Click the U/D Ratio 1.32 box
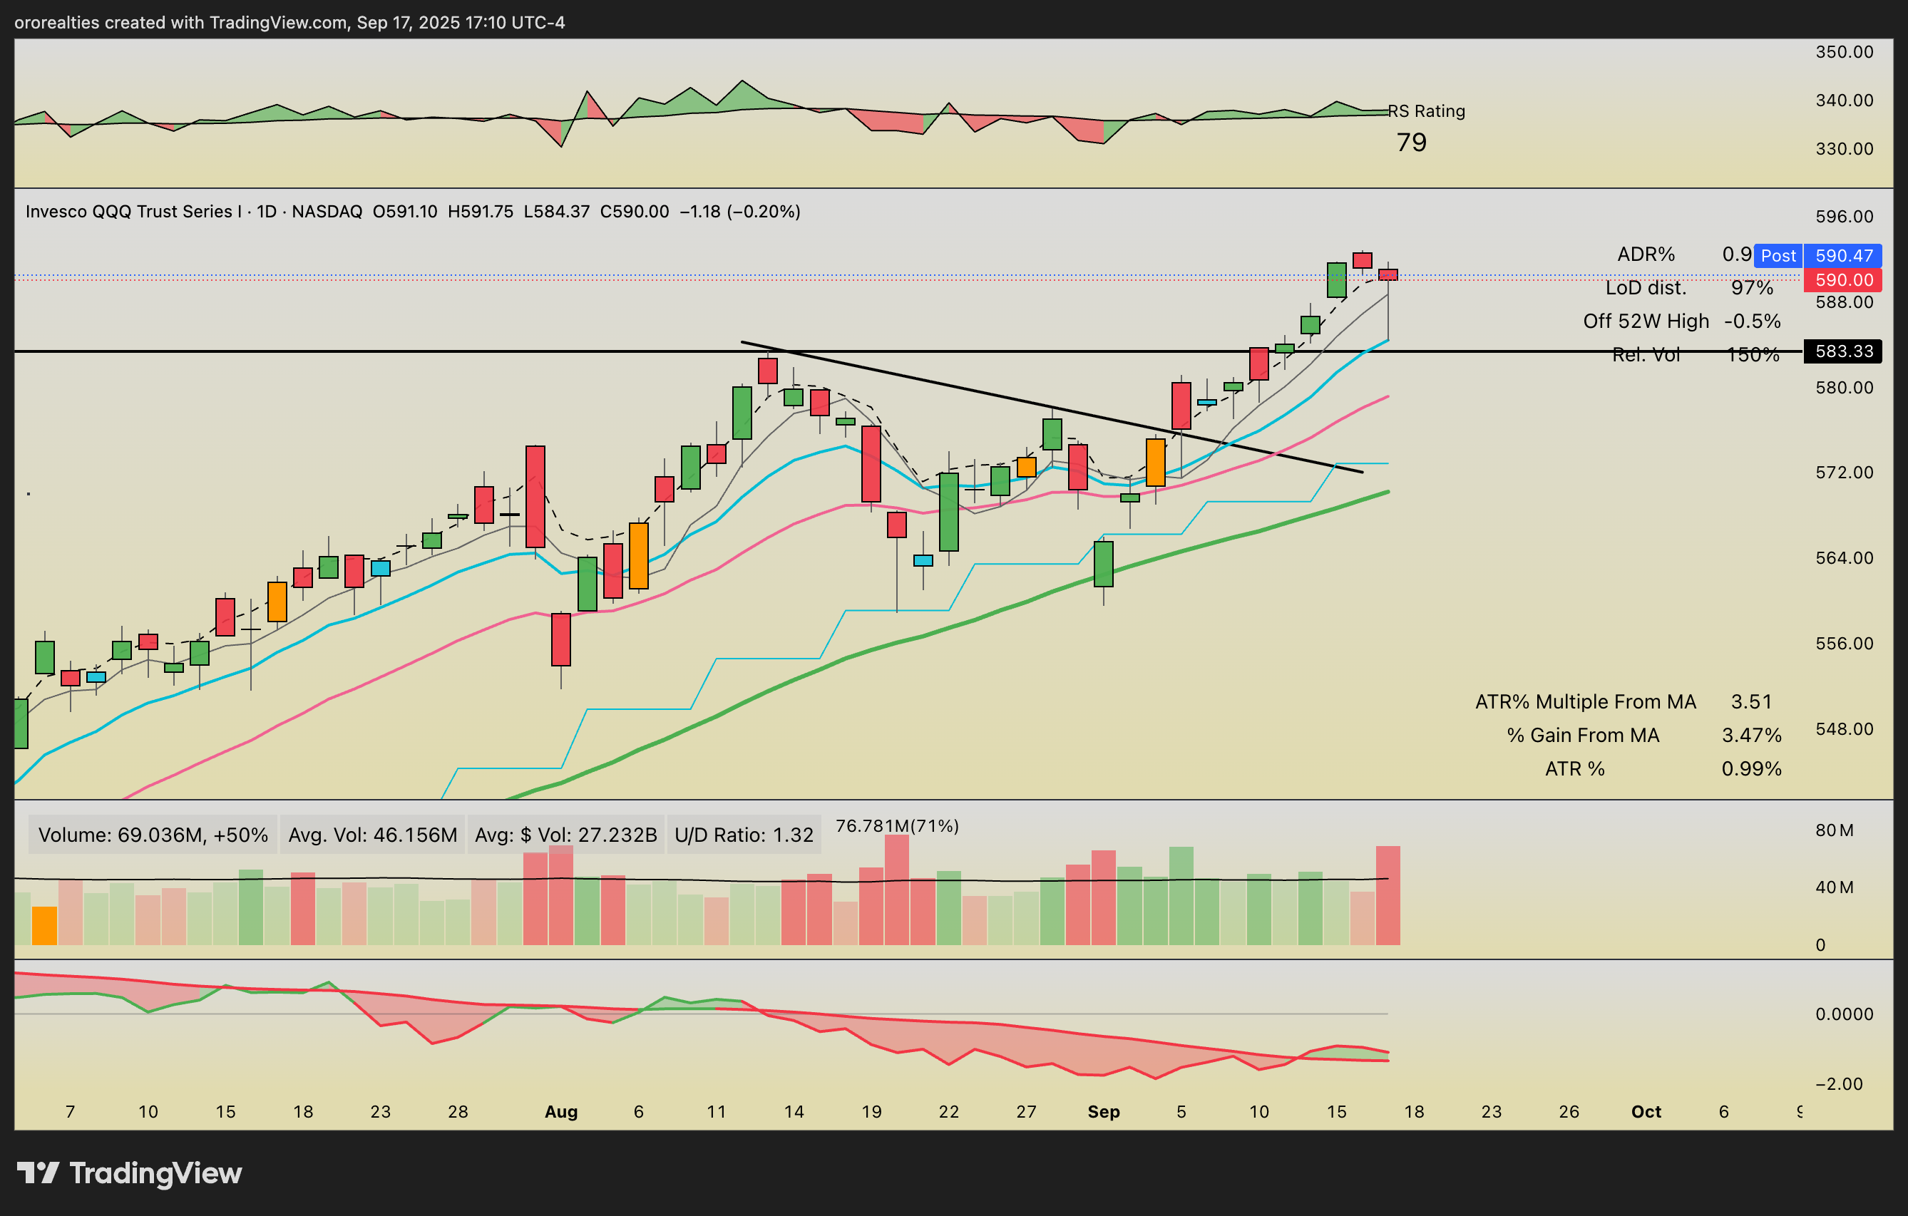The image size is (1908, 1216). point(743,835)
